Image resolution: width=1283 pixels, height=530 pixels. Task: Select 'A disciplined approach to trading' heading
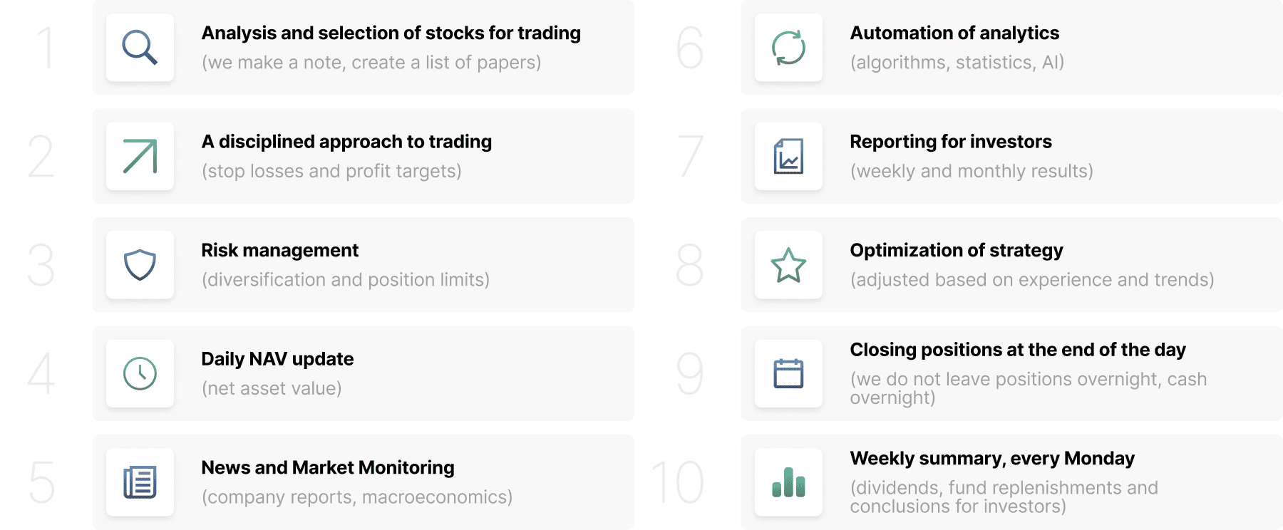pos(346,142)
